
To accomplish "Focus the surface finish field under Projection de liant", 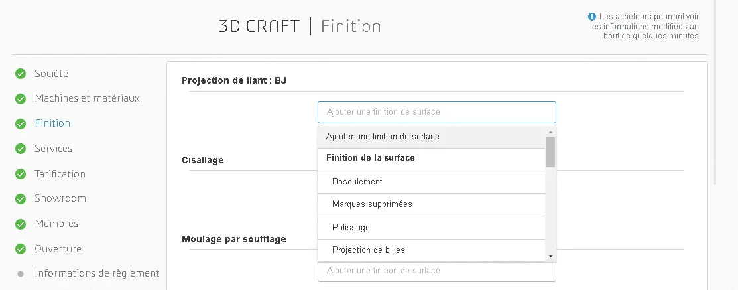I will tap(437, 112).
